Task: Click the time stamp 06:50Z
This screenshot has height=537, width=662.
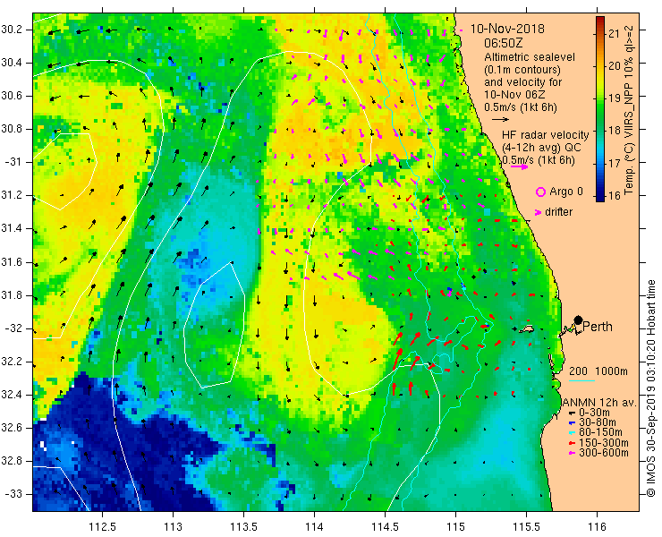Action: (504, 43)
